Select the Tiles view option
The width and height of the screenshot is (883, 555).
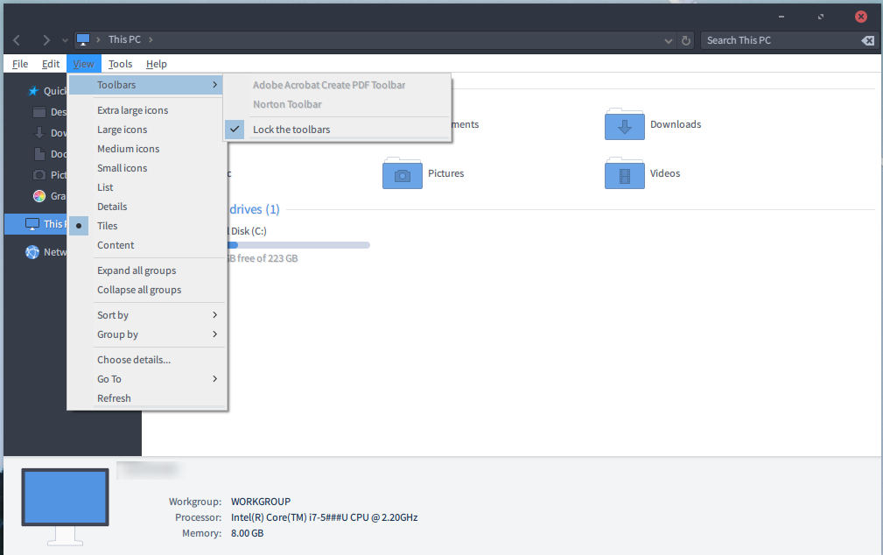[108, 226]
